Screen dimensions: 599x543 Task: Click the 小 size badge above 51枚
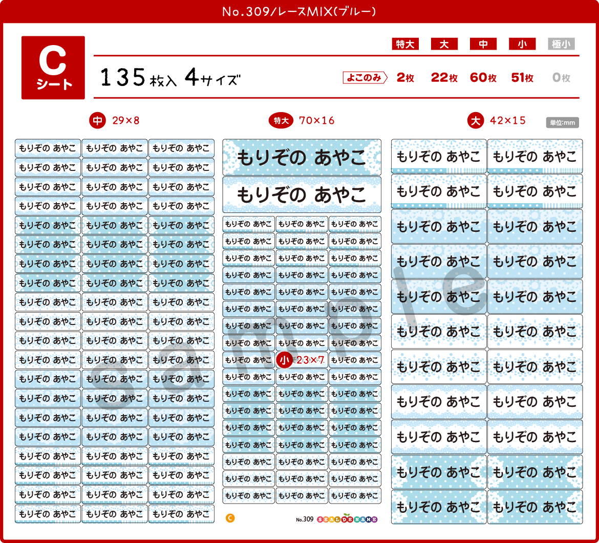click(522, 44)
